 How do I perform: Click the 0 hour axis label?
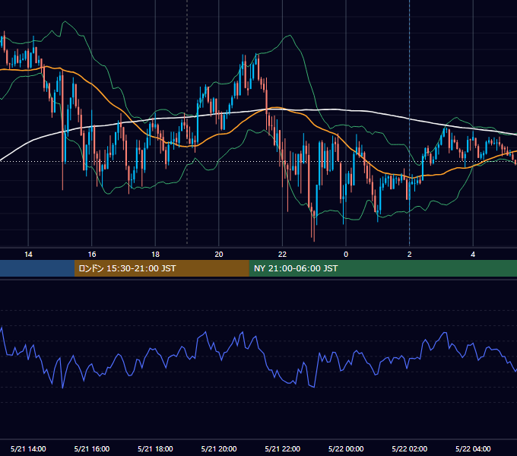click(346, 255)
